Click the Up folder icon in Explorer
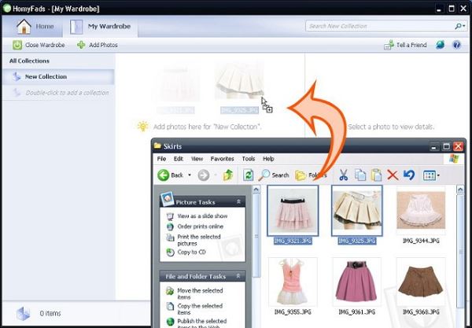 coord(228,175)
